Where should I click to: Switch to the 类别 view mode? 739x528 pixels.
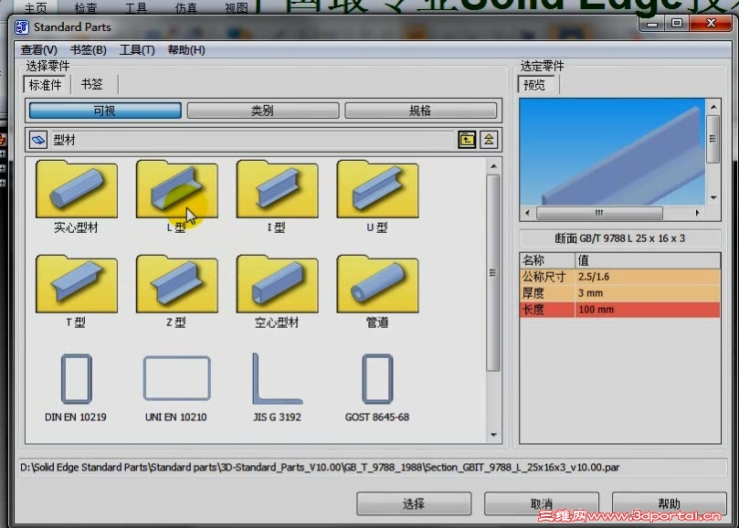click(262, 111)
